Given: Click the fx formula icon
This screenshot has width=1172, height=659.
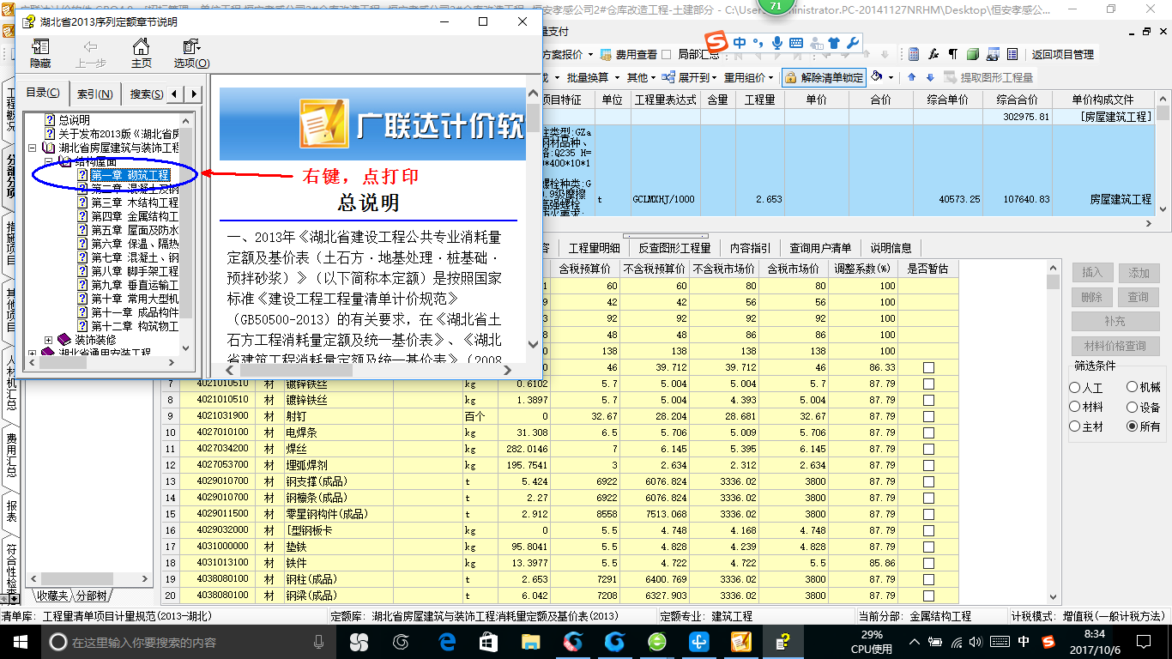Looking at the screenshot, I should coord(933,54).
